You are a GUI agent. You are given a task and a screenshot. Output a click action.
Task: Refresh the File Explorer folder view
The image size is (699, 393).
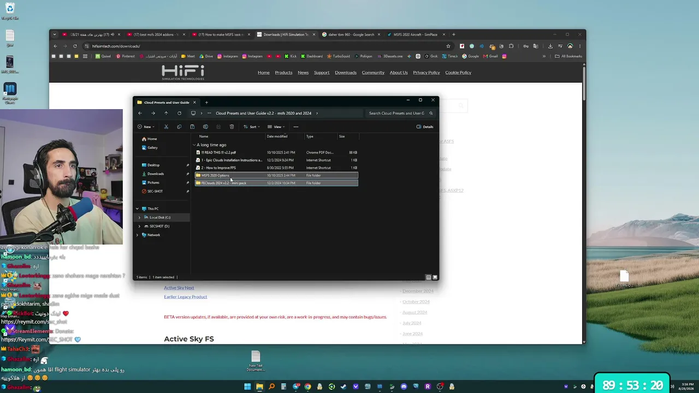[x=179, y=113]
